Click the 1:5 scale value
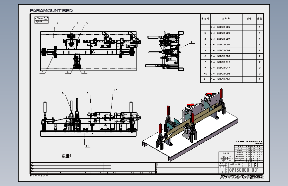The image size is (288, 186). [x=222, y=167]
